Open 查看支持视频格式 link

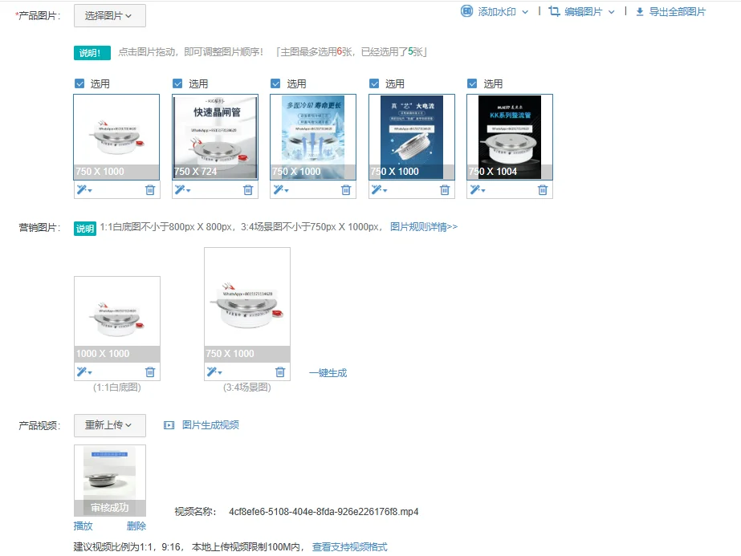(x=350, y=546)
